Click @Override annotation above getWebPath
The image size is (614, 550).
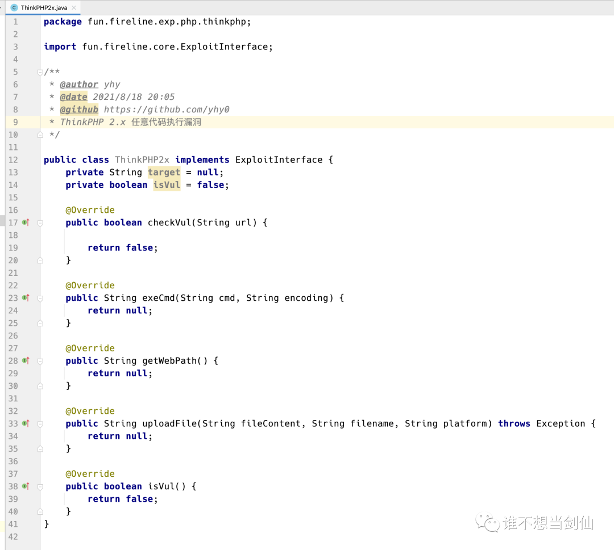tap(90, 348)
